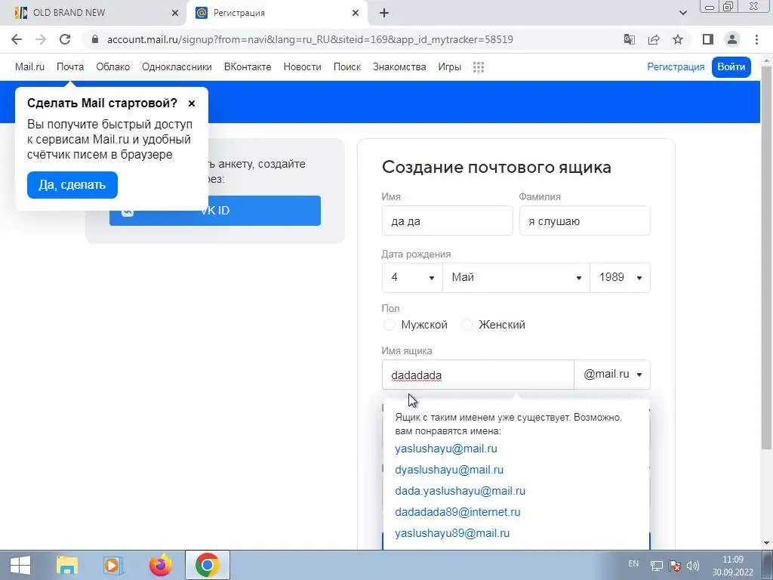Click the translate page icon in address bar
This screenshot has width=773, height=580.
pos(629,39)
